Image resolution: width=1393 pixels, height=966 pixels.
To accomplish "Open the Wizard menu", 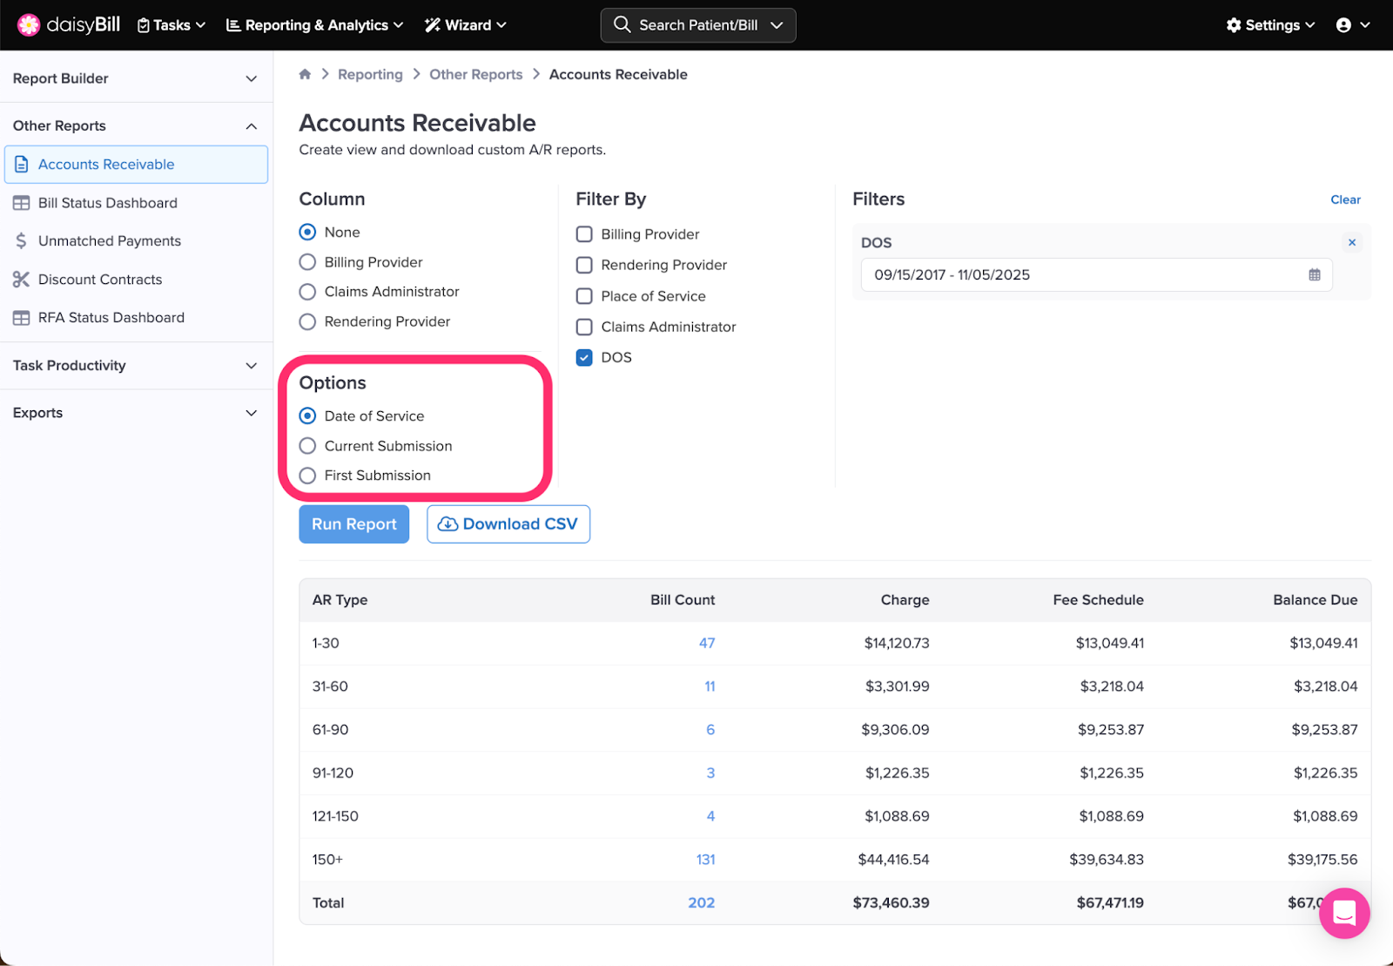I will click(x=465, y=25).
